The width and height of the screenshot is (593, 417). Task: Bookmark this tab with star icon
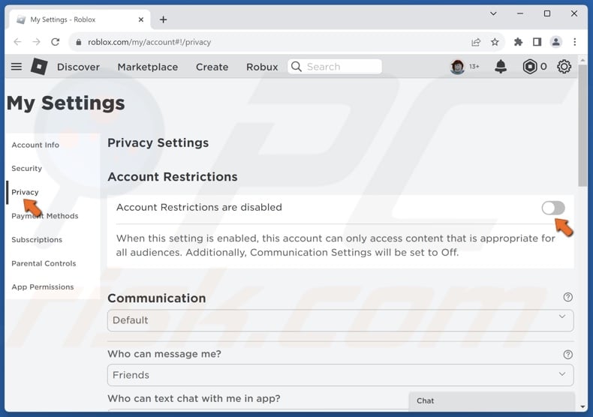(495, 42)
